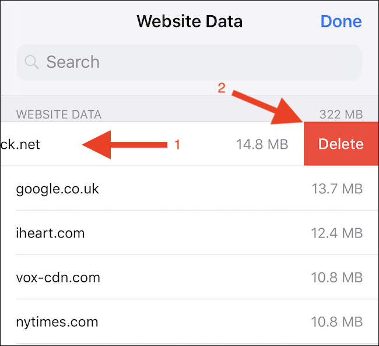The height and width of the screenshot is (346, 379).
Task: Select the vox-cdn.com entry
Action: point(58,278)
